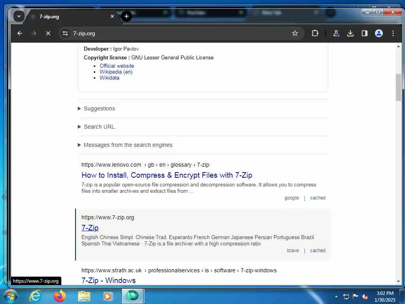The image size is (405, 304).
Task: Toggle the browser side panel
Action: click(x=364, y=33)
